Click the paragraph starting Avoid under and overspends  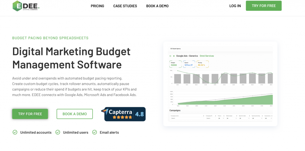tap(74, 87)
